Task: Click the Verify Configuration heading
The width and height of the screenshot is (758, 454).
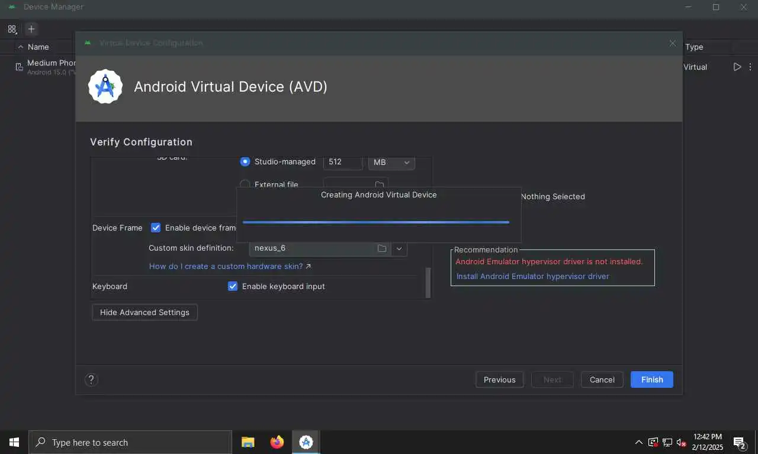Action: pos(141,142)
